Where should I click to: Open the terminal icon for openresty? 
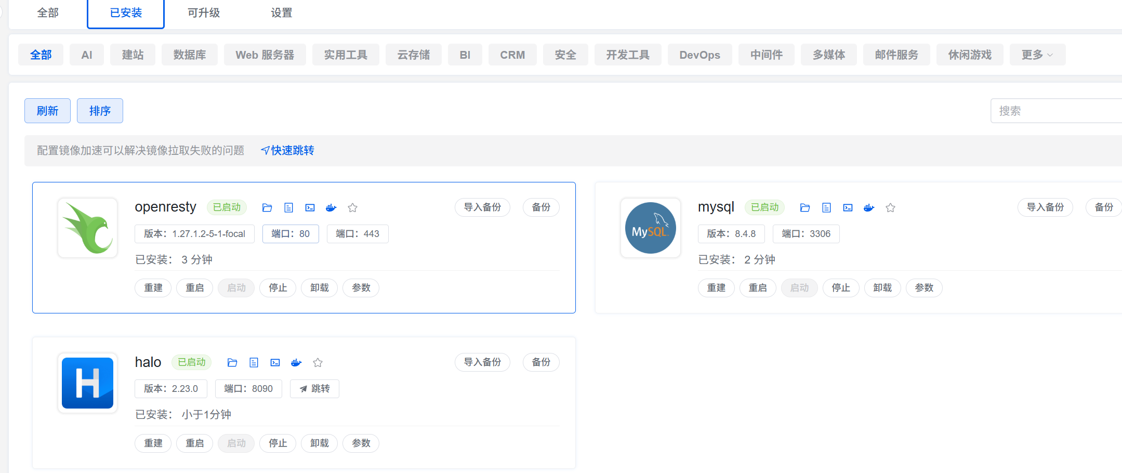click(x=310, y=208)
